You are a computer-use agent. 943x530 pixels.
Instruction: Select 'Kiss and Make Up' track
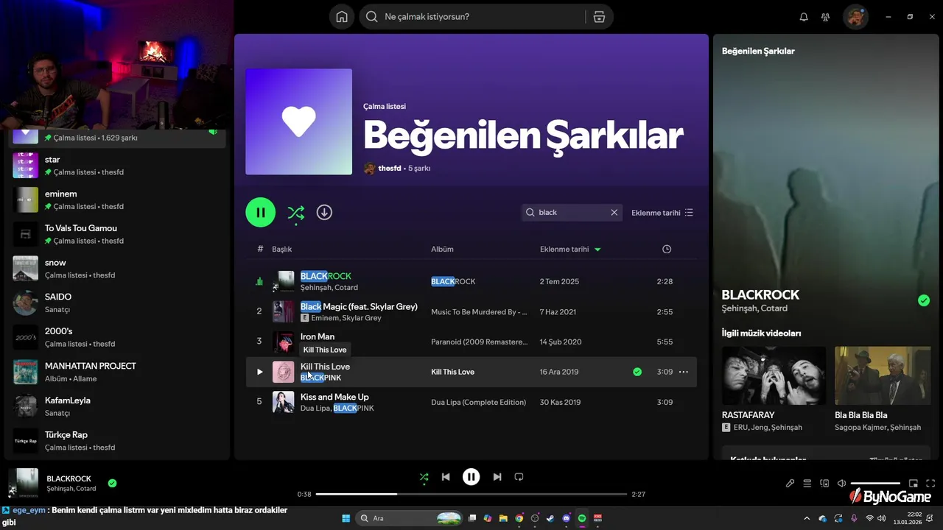(334, 397)
